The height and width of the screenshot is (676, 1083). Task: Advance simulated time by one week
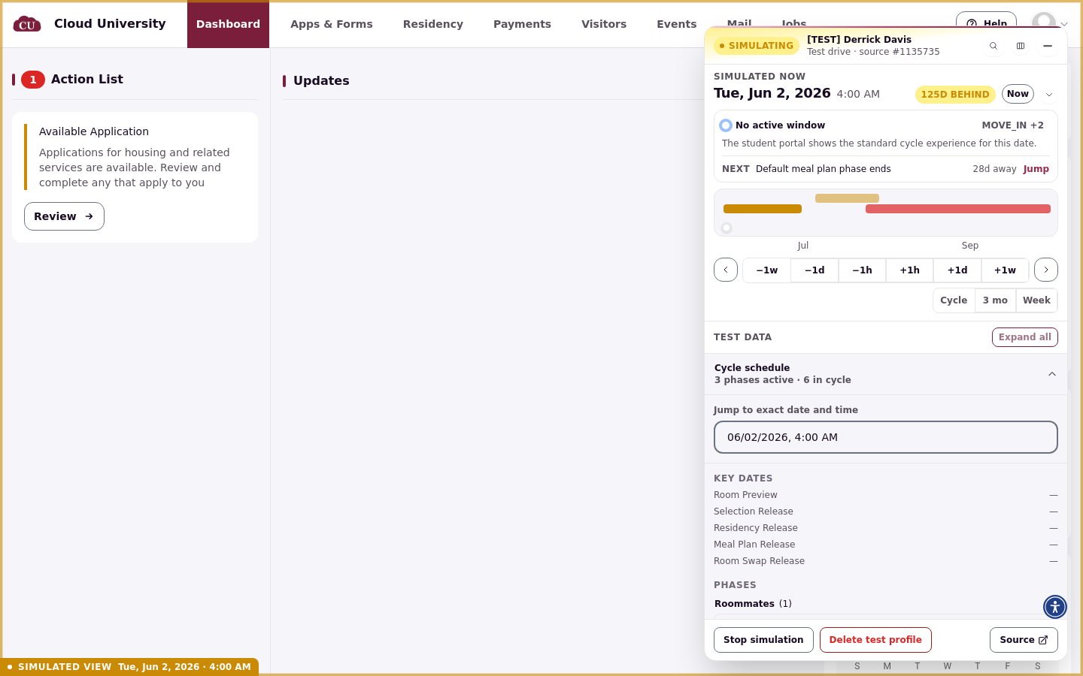click(1005, 270)
